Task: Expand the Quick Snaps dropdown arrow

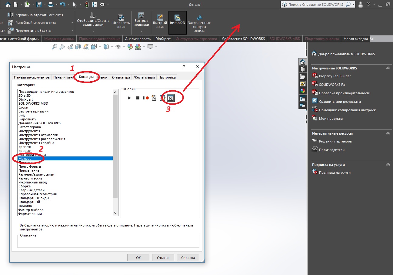Action: (x=142, y=32)
